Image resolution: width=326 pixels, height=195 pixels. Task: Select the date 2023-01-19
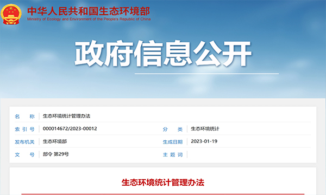(x=204, y=141)
